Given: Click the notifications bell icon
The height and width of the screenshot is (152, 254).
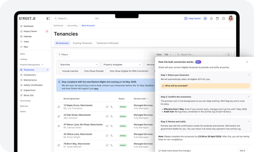Looking at the screenshot, I should coord(211,18).
